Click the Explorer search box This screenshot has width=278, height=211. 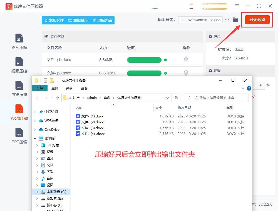[x=216, y=98]
